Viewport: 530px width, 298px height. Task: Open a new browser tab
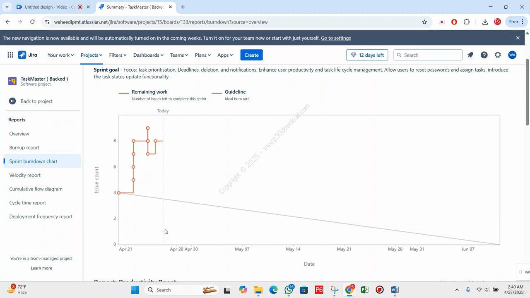click(183, 7)
